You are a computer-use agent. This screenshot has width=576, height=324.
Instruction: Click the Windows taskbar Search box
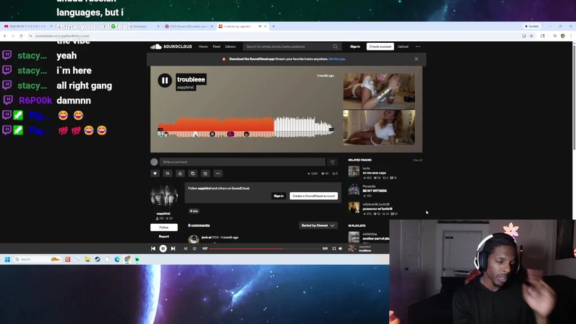tap(37, 259)
